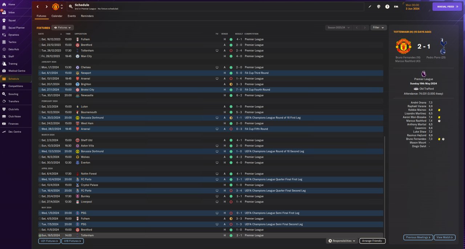Open Club Info in the sidebar

(x=16, y=109)
